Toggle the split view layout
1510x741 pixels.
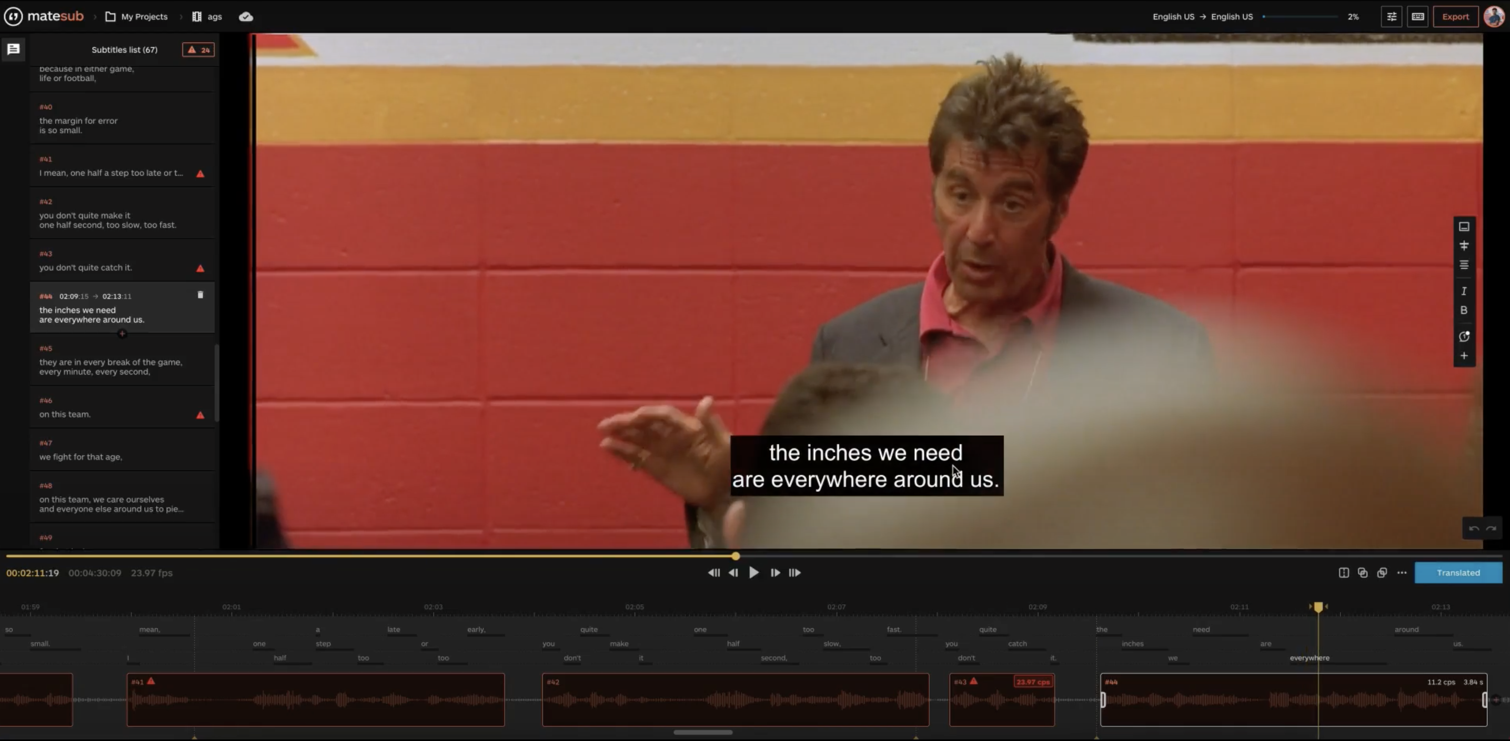coord(1344,573)
